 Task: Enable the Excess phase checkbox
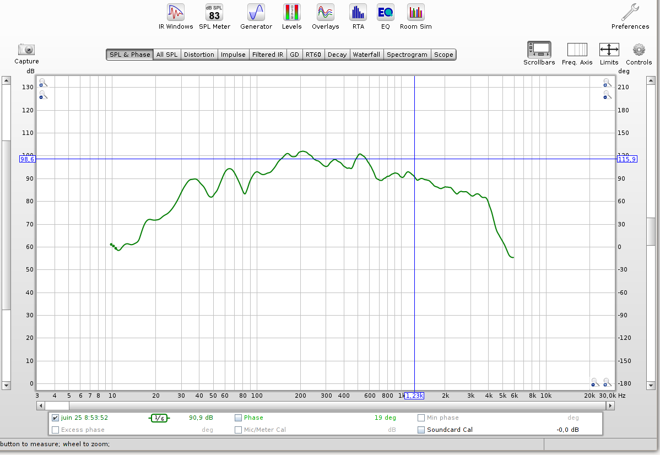(x=55, y=430)
